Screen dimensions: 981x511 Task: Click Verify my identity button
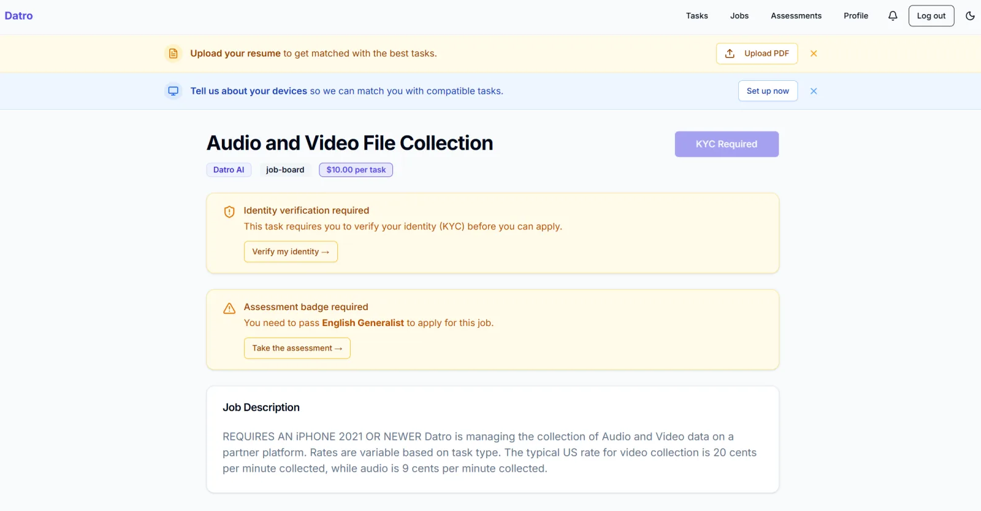tap(291, 252)
